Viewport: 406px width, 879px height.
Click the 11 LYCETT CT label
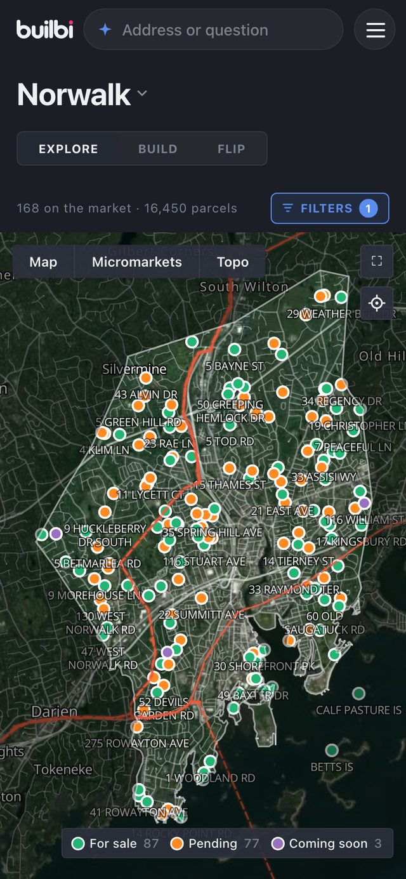[151, 494]
